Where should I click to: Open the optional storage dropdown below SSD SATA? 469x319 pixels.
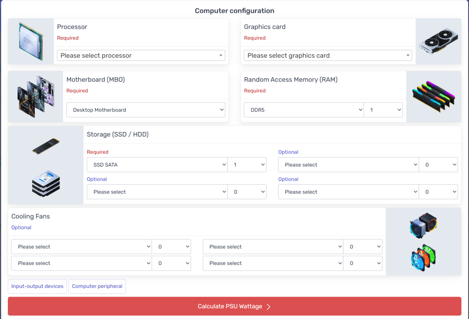point(157,192)
